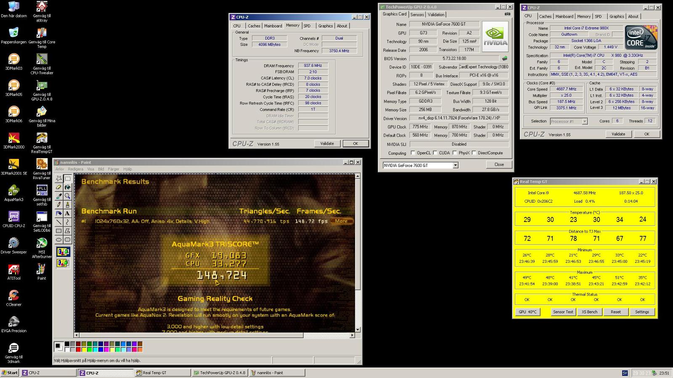Viewport: 673px width, 378px height.
Task: Select the Free-Form Select tool in Paint
Action: point(59,178)
